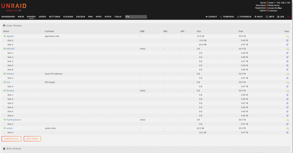Click the Free column header
The image size is (293, 153).
coord(241,31)
